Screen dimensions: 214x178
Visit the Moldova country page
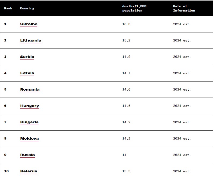click(x=29, y=139)
